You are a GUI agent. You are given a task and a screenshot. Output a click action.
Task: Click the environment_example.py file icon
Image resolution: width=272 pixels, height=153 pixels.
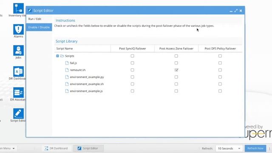click(x=67, y=77)
